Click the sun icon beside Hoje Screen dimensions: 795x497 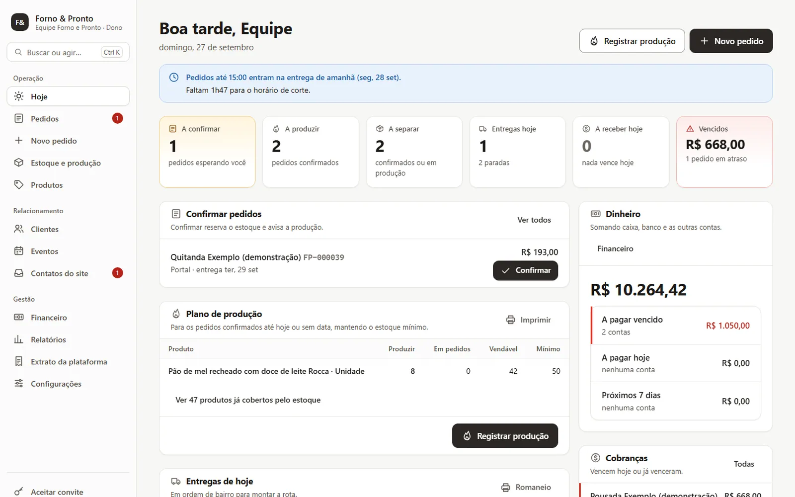point(19,96)
